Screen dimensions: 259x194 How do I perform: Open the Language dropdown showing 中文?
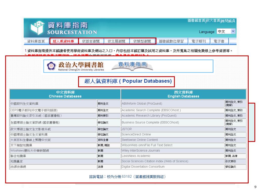tap(226, 31)
